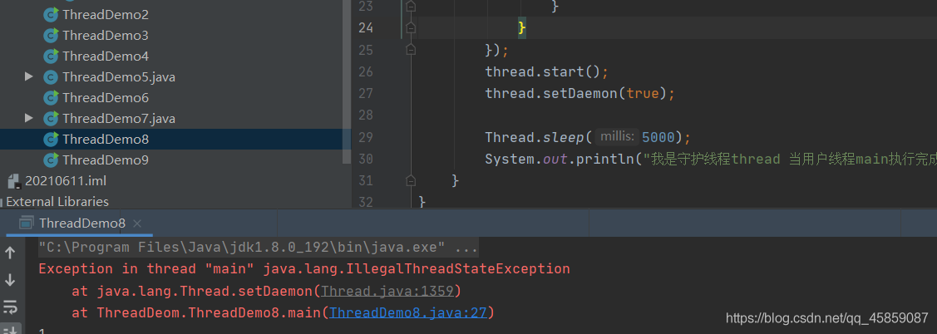Viewport: 937px width, 334px height.
Task: Toggle soft-wrap in console
Action: tap(10, 307)
